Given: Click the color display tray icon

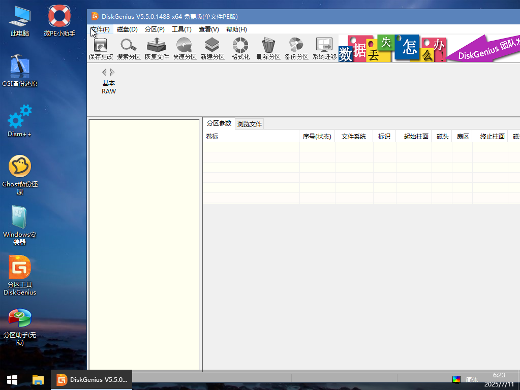Looking at the screenshot, I should [x=456, y=379].
